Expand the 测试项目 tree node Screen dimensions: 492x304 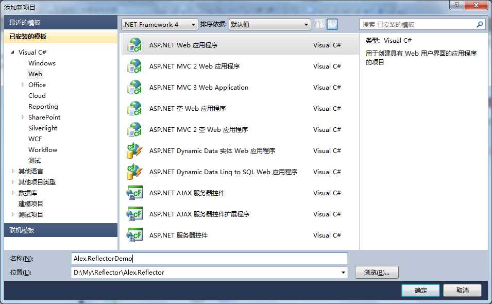pos(13,214)
